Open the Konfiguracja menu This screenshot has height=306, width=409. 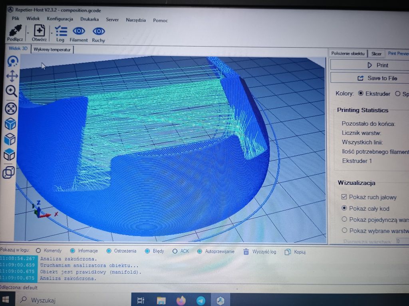click(x=60, y=19)
